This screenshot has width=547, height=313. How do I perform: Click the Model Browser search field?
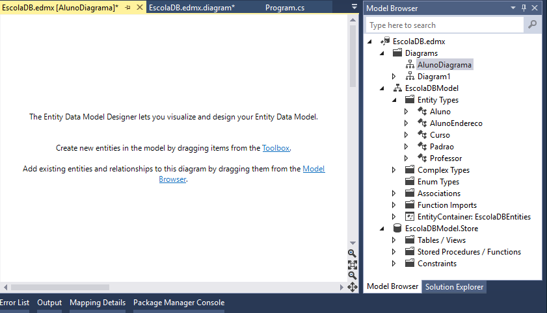445,25
